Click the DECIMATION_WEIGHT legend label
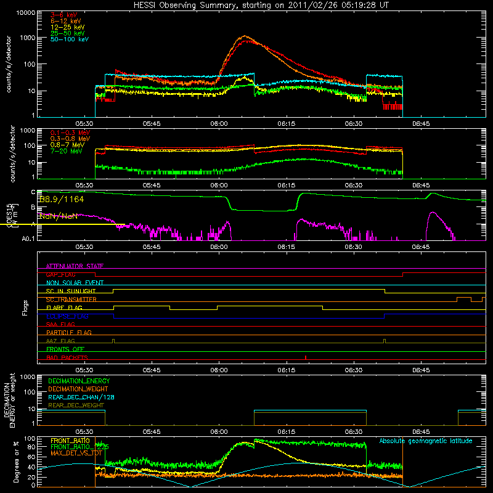 [78, 389]
